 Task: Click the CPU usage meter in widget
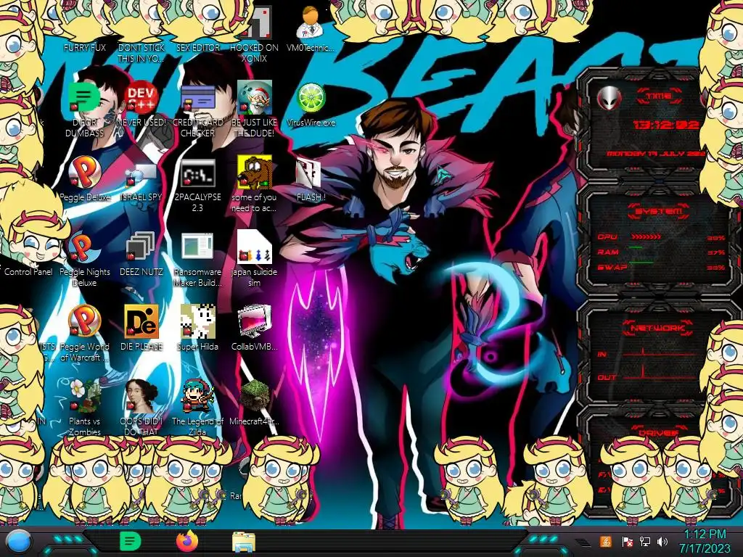point(646,236)
